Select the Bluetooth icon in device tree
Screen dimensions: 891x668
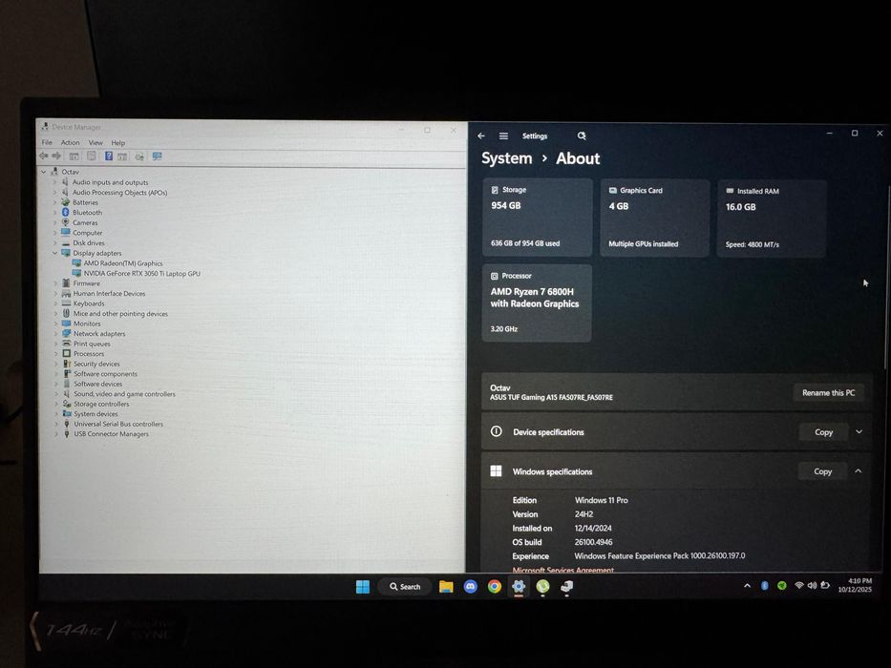pos(65,213)
